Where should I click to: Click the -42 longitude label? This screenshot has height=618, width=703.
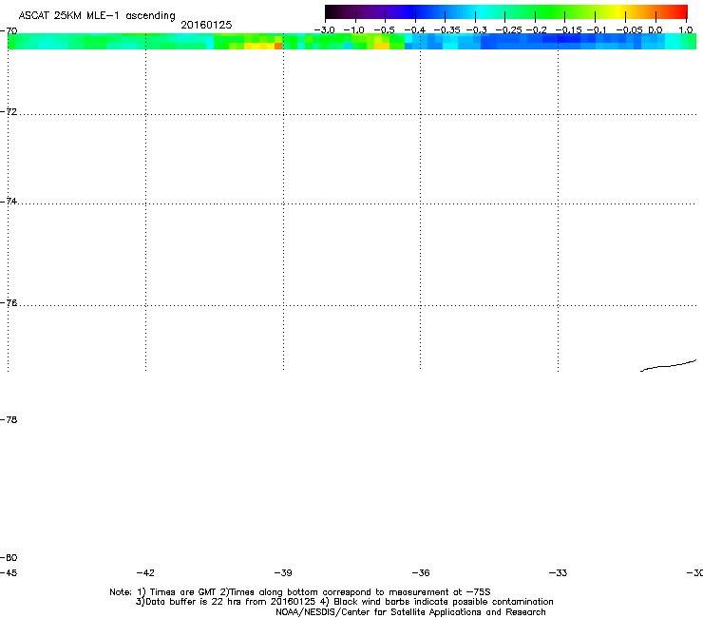(145, 572)
